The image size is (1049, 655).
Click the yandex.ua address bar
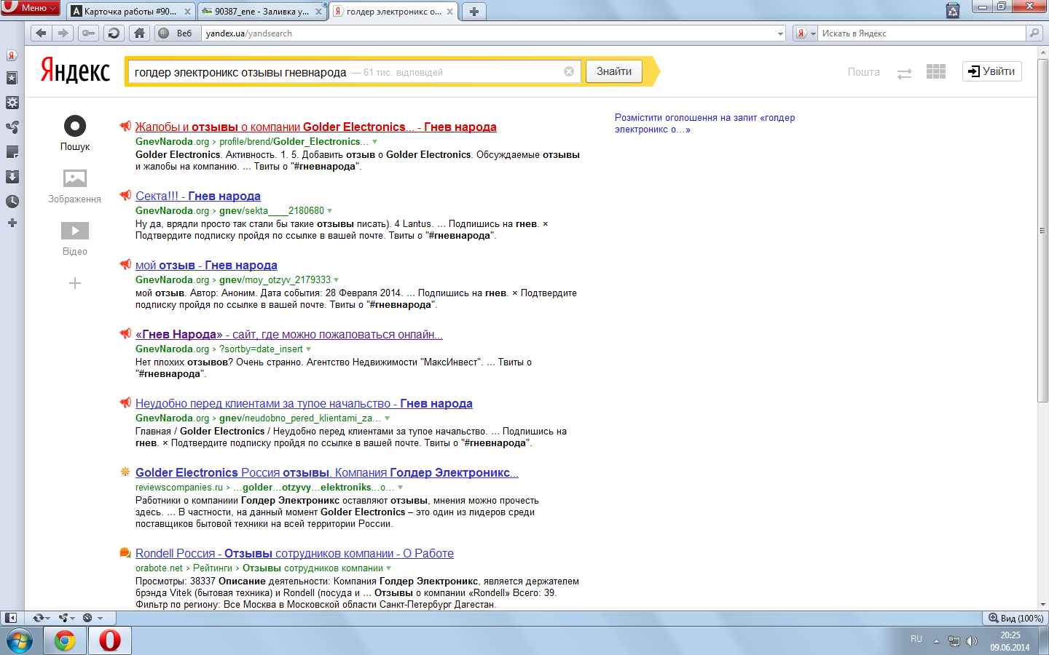pyautogui.click(x=488, y=33)
